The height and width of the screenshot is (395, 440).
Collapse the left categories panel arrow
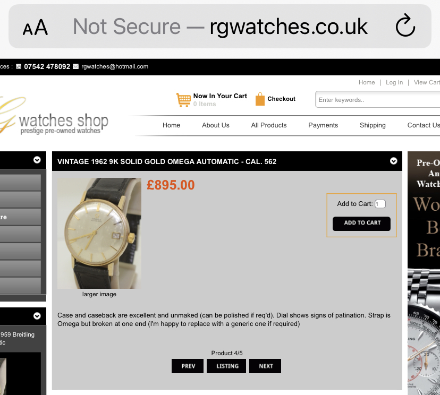point(37,160)
